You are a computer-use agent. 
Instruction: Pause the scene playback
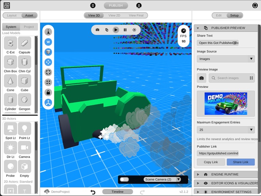(x=125, y=30)
